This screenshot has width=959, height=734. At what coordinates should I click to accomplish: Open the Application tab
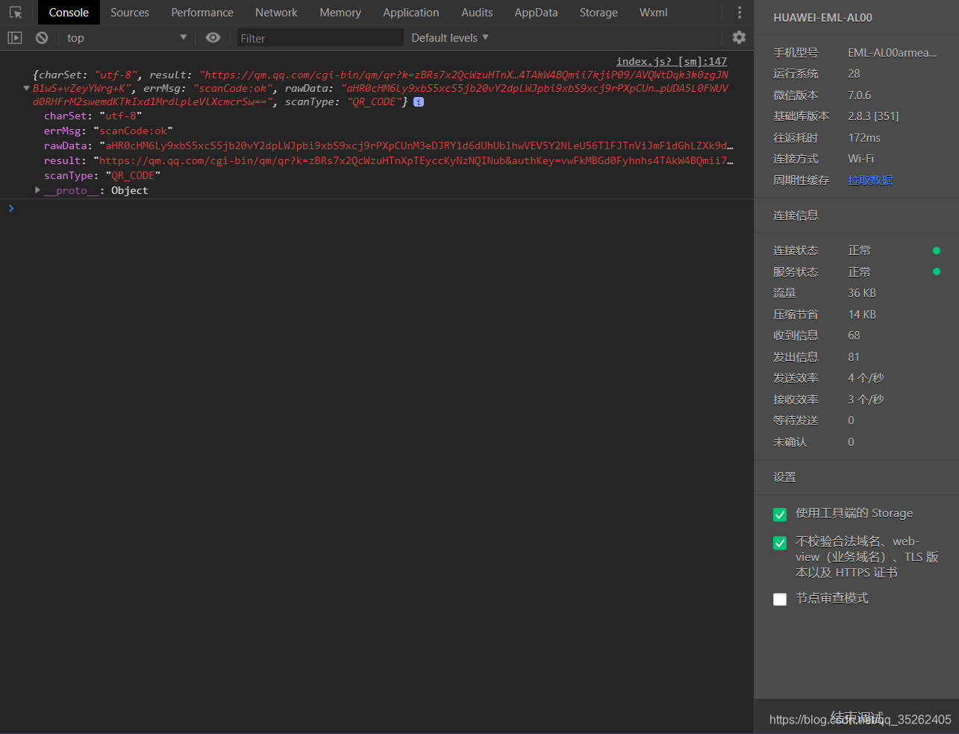pos(411,13)
